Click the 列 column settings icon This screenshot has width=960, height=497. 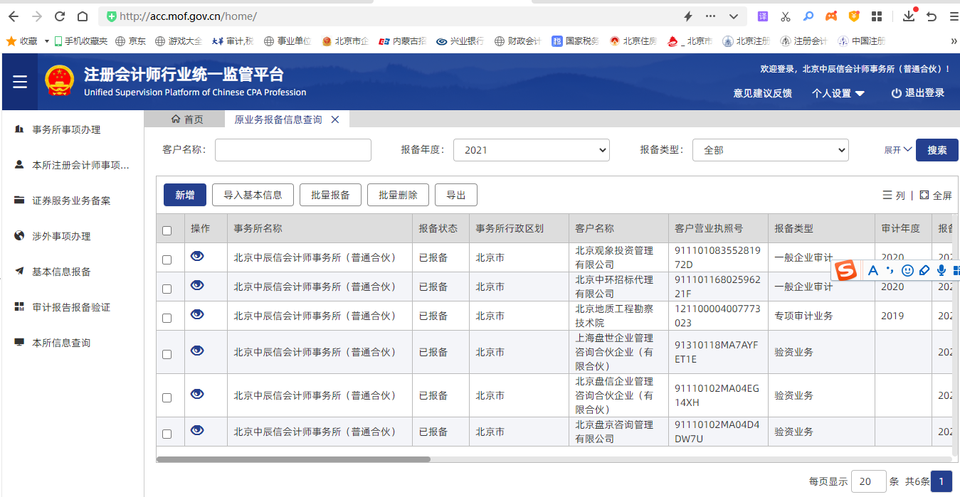(x=887, y=195)
